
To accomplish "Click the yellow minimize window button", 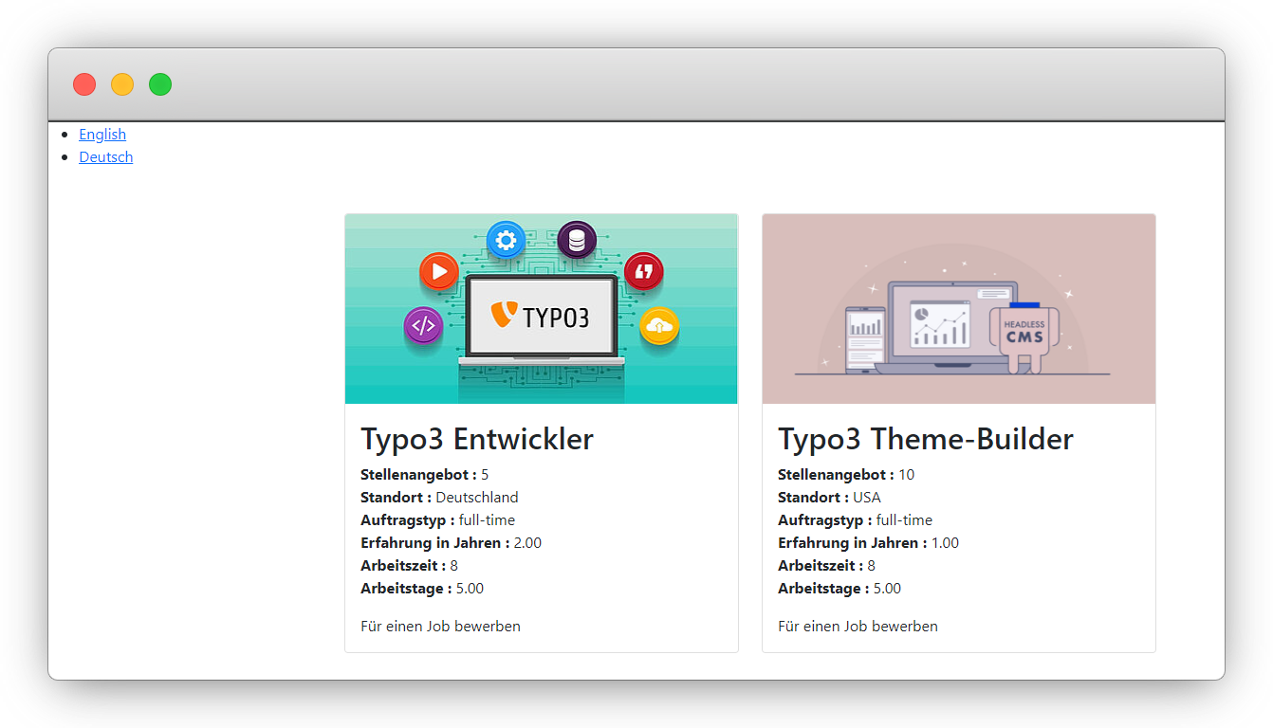I will pyautogui.click(x=122, y=84).
